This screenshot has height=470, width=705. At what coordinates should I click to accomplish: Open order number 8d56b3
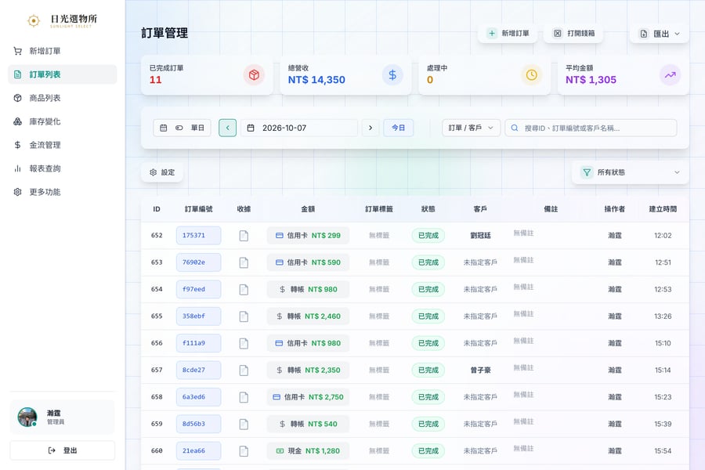tap(199, 424)
